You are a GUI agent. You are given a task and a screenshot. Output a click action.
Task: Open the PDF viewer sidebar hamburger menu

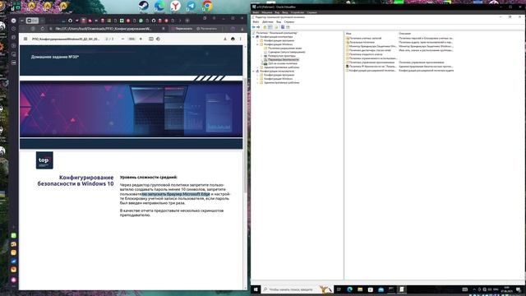[x=25, y=39]
